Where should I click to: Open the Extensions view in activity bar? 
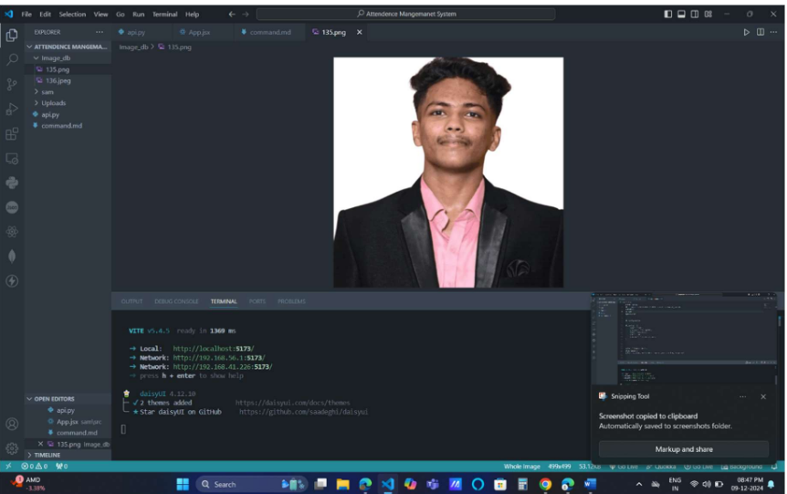click(x=12, y=133)
